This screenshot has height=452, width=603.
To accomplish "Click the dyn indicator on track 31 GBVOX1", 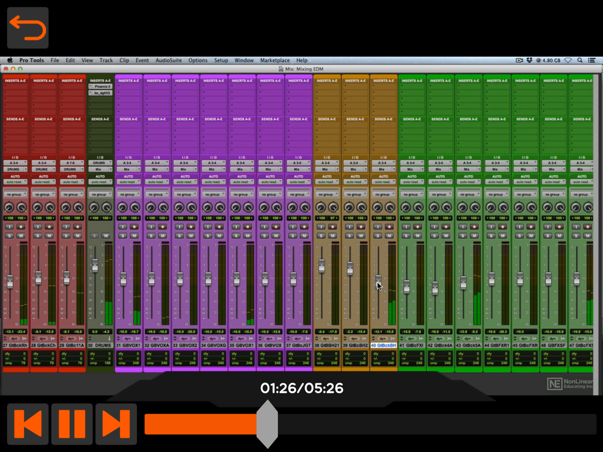I will [128, 339].
